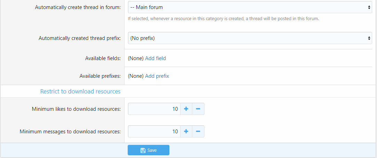Image resolution: width=377 pixels, height=158 pixels.
Task: Click the 'Available prefixes' label
Action: (100, 76)
